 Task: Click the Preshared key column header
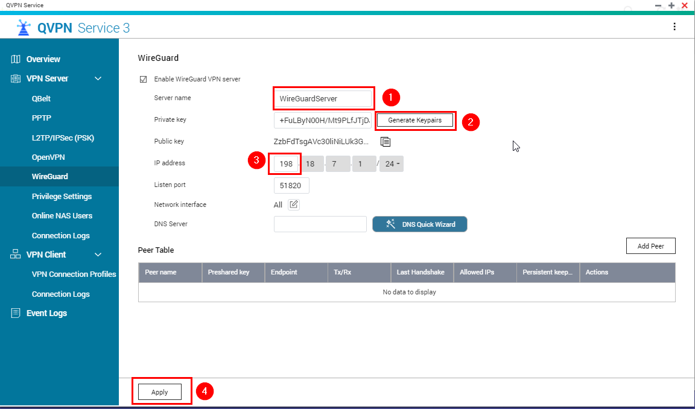[x=233, y=272]
